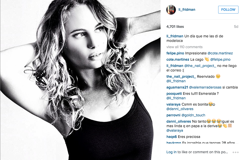Click the @the_nail_project_ mention
Image resolution: width=244 pixels, height=160 pixels.
click(200, 66)
